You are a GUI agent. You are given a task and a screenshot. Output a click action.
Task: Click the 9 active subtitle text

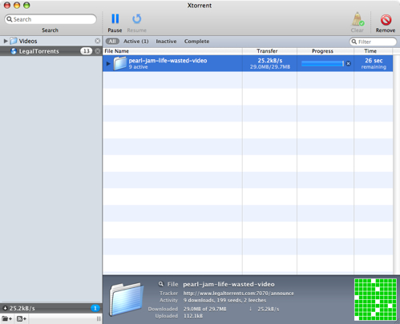138,67
